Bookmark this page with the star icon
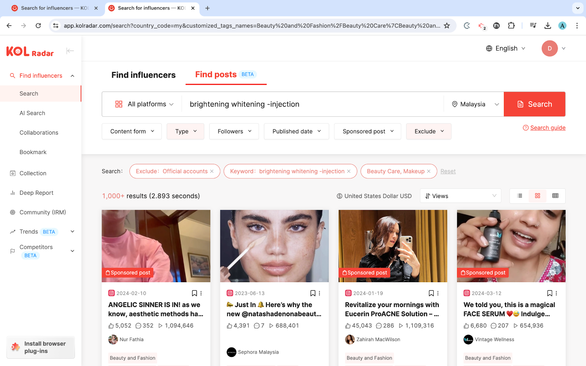Image resolution: width=586 pixels, height=366 pixels. click(x=447, y=26)
